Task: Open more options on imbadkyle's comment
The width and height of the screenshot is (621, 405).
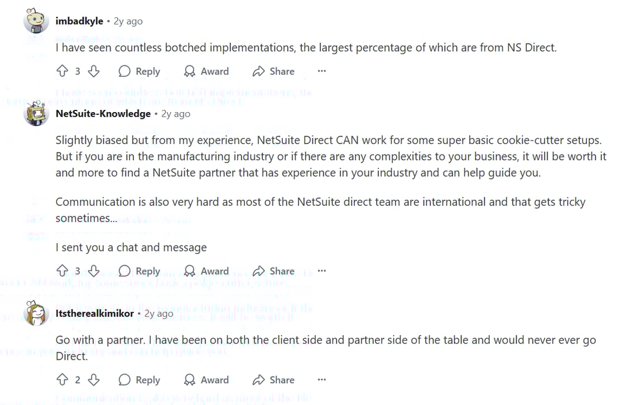Action: coord(321,71)
